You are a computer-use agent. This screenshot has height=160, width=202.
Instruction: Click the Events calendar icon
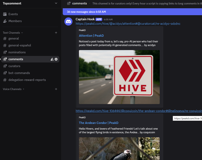point(5,14)
